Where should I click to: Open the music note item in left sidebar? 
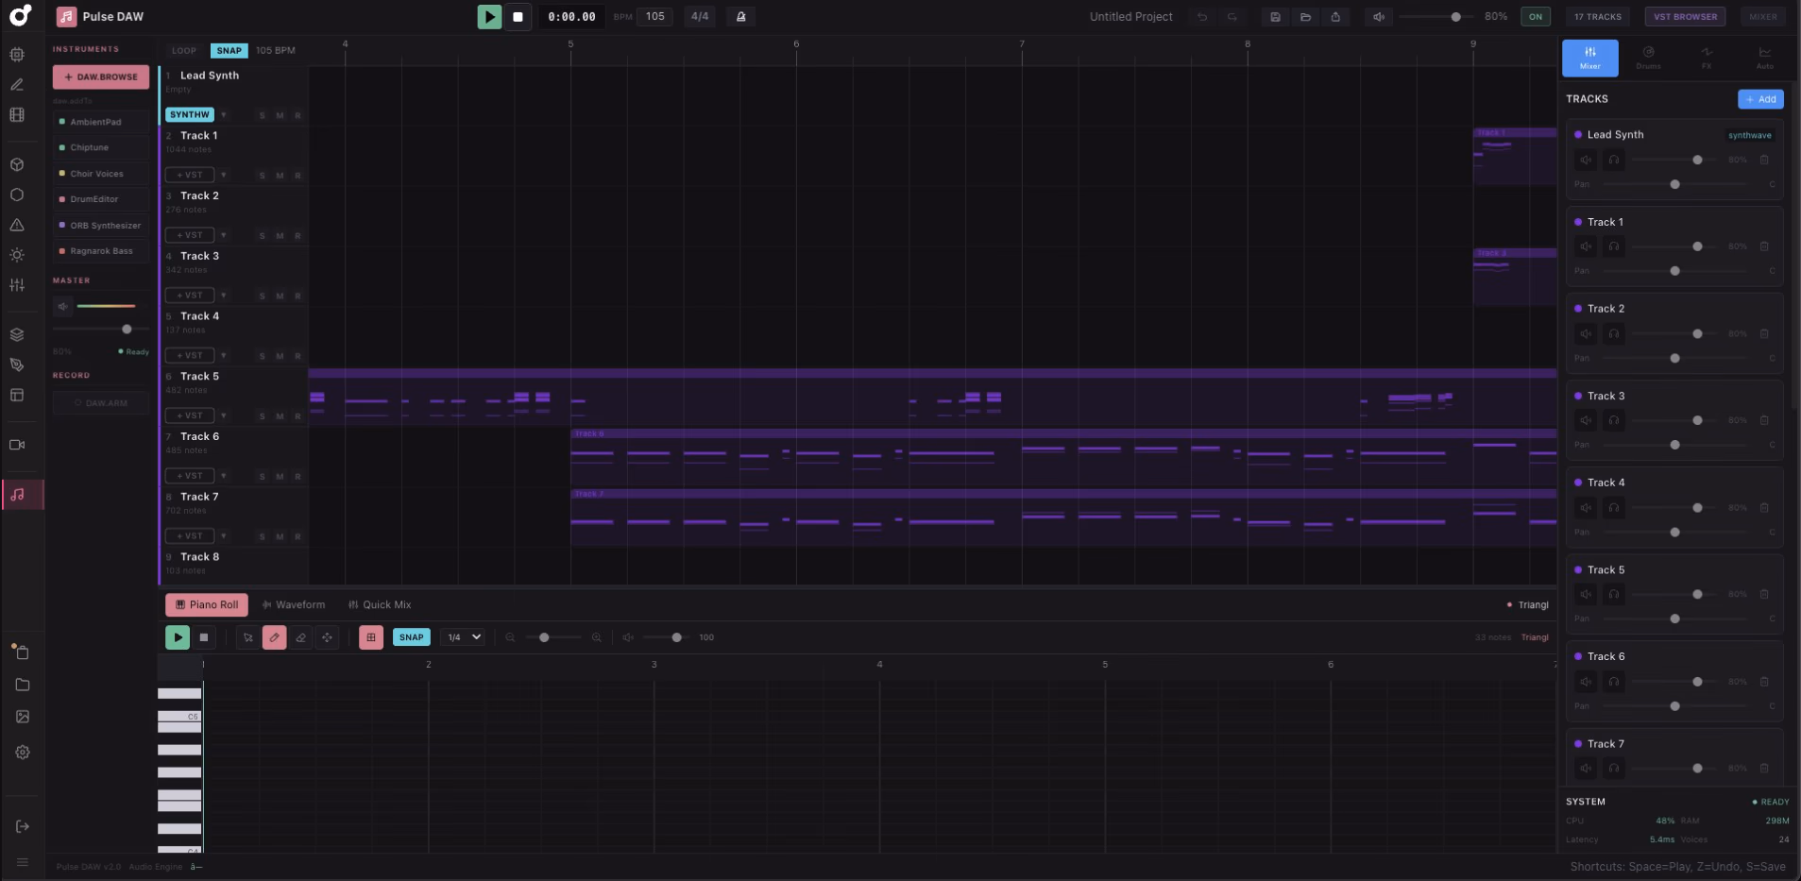tap(17, 494)
